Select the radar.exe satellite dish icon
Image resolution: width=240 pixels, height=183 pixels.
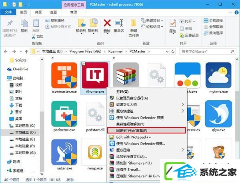coord(64,152)
